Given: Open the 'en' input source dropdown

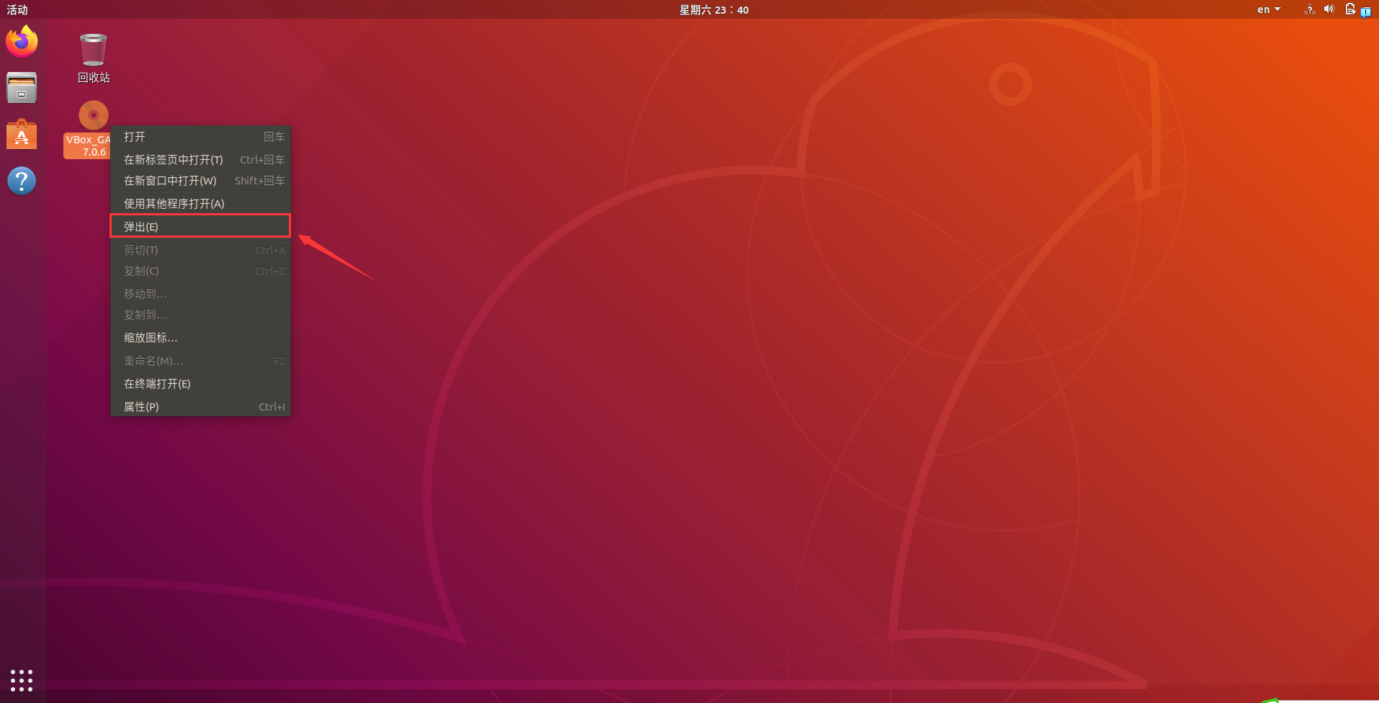Looking at the screenshot, I should coord(1269,9).
